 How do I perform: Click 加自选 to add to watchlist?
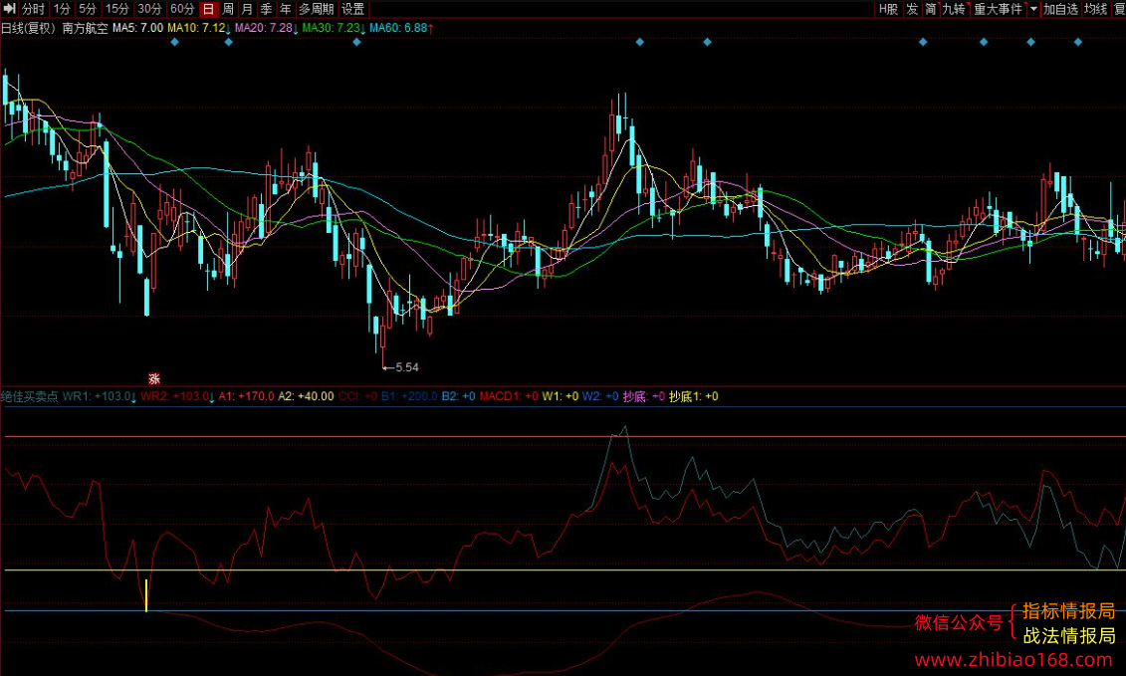(1060, 9)
